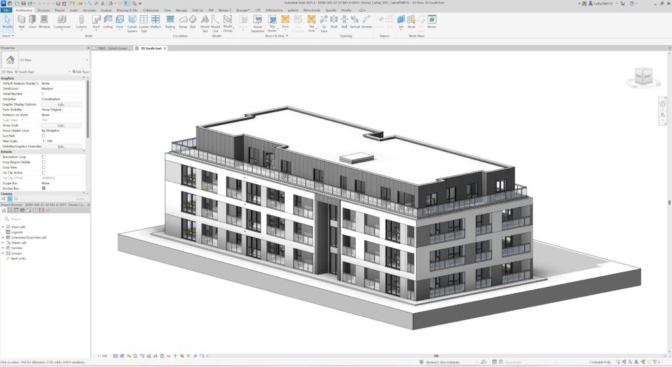The width and height of the screenshot is (672, 367).
Task: Pick the Curtain Grid tool
Action: point(144,22)
